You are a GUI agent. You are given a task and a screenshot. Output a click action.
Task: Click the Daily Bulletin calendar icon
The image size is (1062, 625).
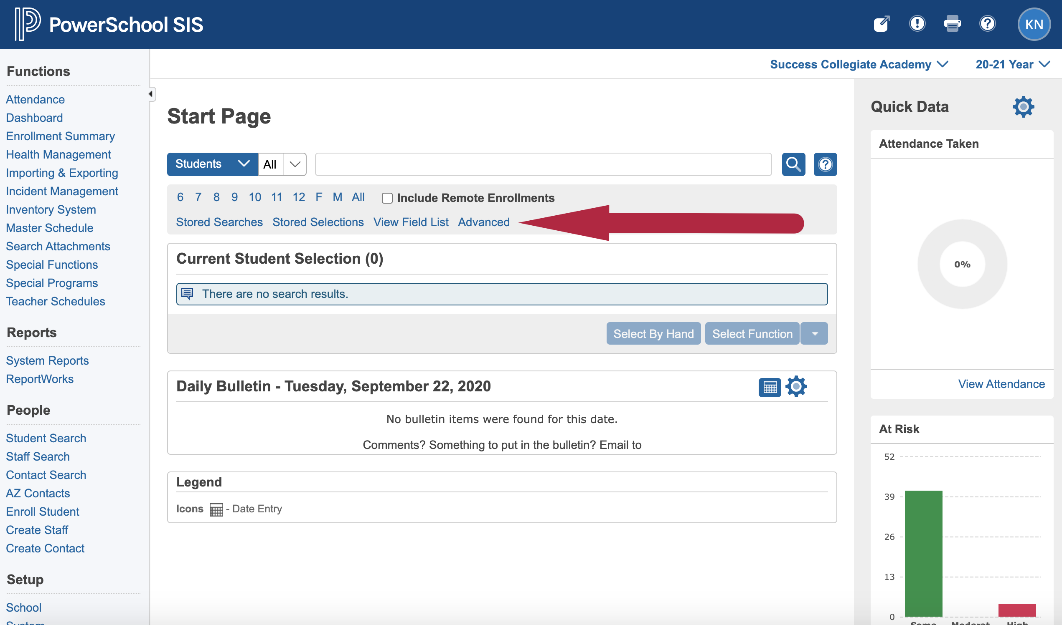click(770, 386)
